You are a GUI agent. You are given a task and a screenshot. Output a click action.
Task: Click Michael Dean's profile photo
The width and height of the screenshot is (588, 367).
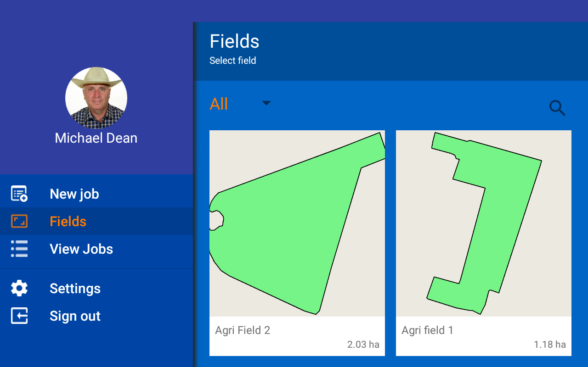(x=96, y=98)
